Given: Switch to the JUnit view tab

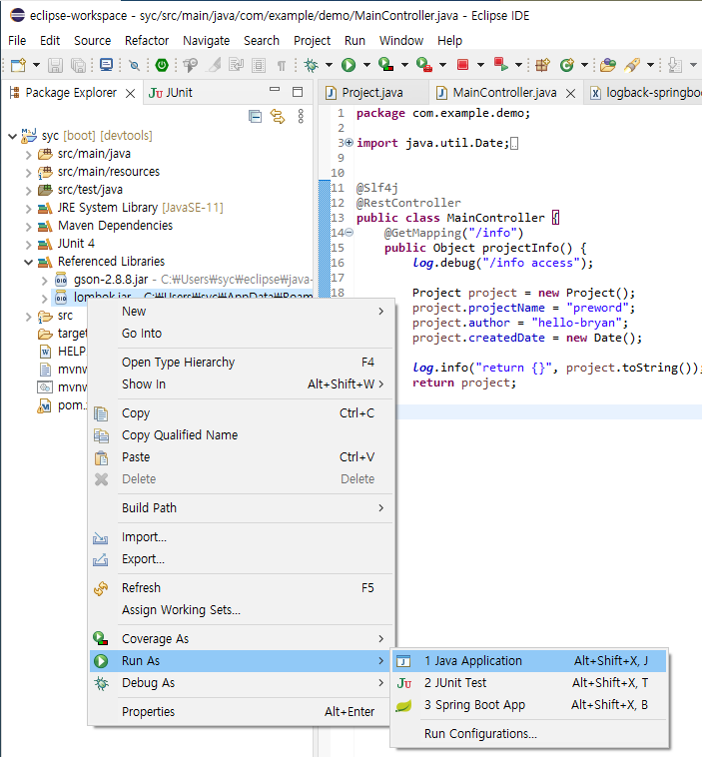Looking at the screenshot, I should pyautogui.click(x=171, y=93).
